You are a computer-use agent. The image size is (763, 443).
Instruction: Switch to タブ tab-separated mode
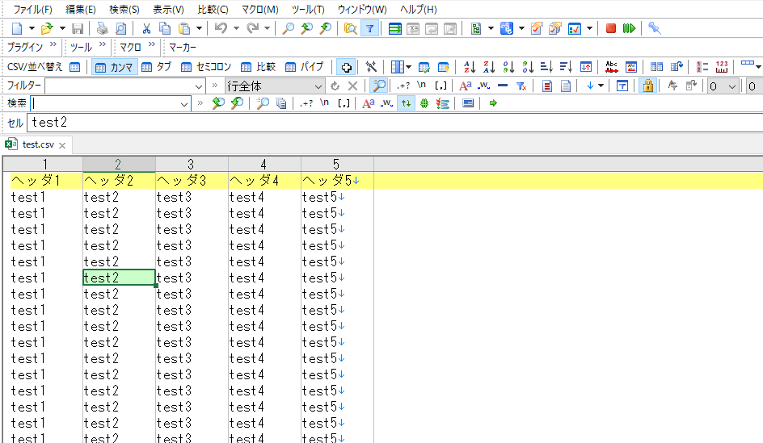(157, 67)
